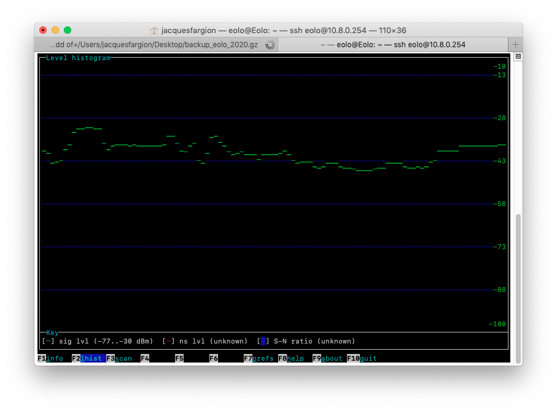Click the red close window button
557x411 pixels.
(x=43, y=30)
